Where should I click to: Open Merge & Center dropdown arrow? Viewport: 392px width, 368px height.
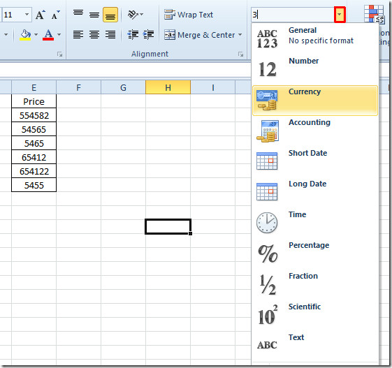(240, 34)
